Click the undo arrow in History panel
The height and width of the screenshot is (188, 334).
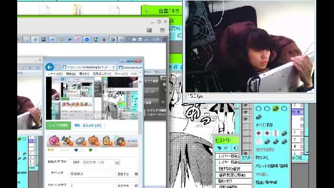click(219, 148)
